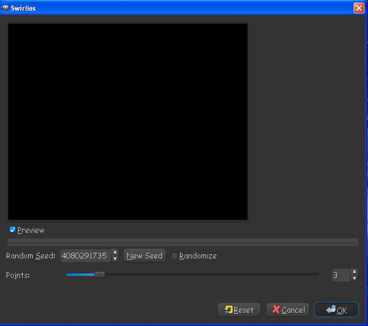This screenshot has width=368, height=326.
Task: Click the red X icon on Cancel
Action: click(276, 310)
